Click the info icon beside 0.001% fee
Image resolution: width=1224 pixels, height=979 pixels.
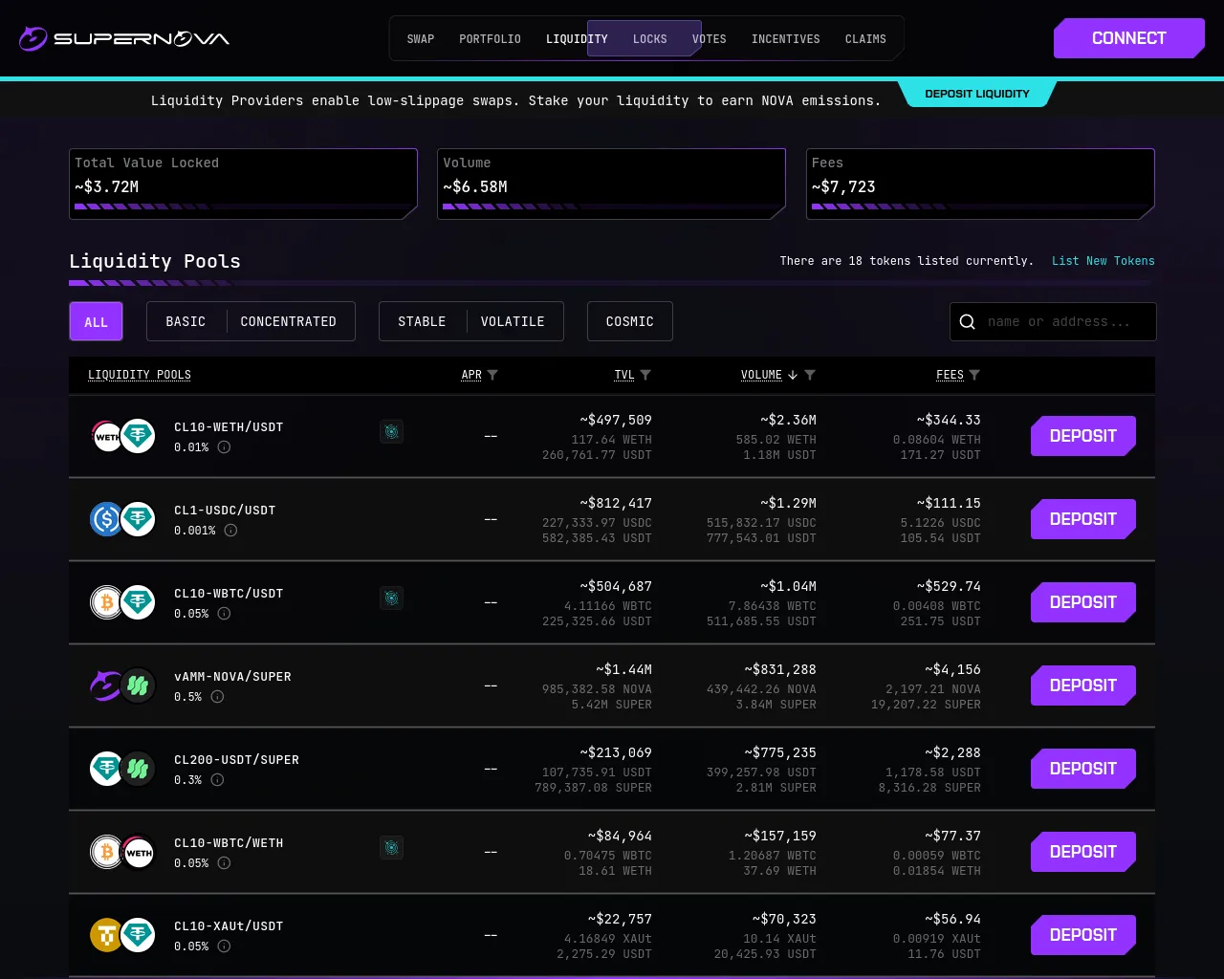pos(230,531)
